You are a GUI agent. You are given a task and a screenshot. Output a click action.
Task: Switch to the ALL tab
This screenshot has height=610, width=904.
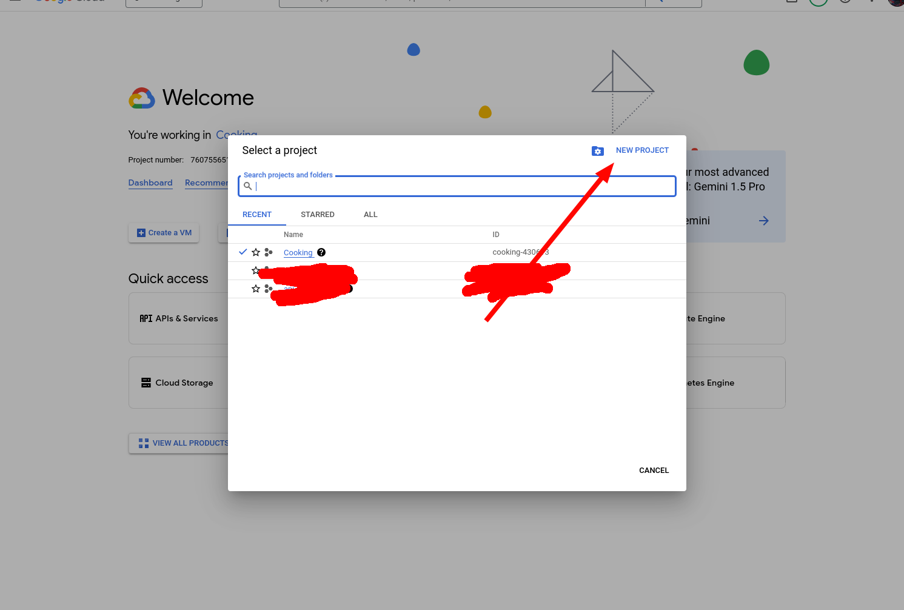click(x=370, y=215)
